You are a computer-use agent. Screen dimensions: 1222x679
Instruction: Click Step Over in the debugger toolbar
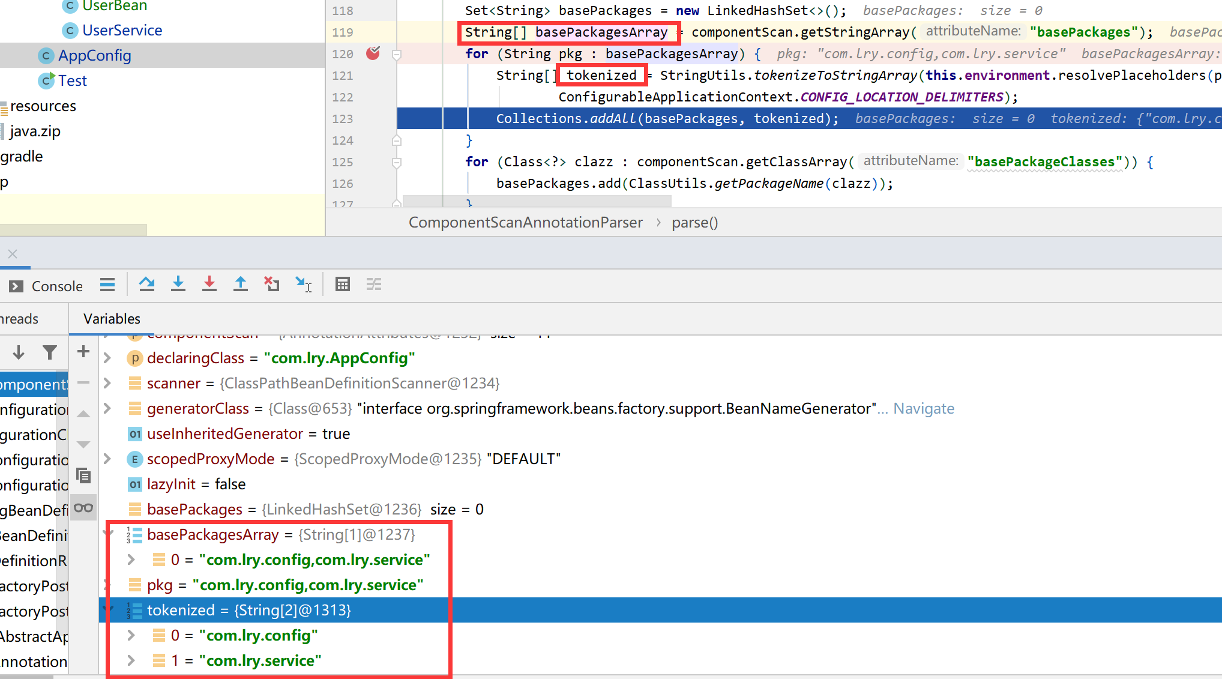pos(146,285)
